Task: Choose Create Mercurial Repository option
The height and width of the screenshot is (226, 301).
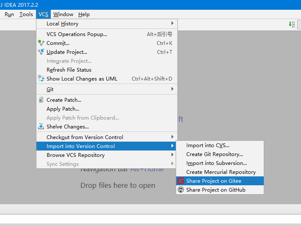Action: [220, 172]
